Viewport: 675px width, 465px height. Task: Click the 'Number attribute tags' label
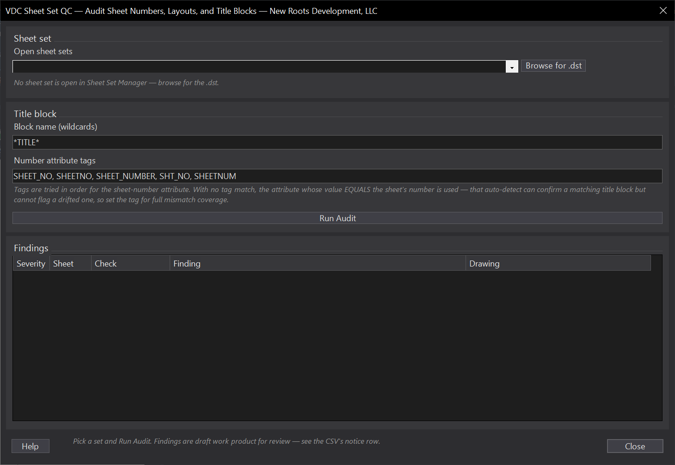pos(55,161)
